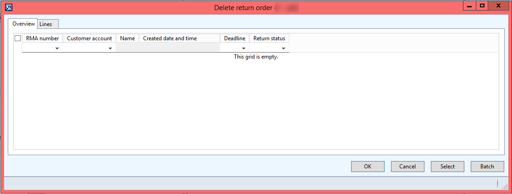
Task: Grab the resize grip in status bar corner
Action: click(505, 186)
